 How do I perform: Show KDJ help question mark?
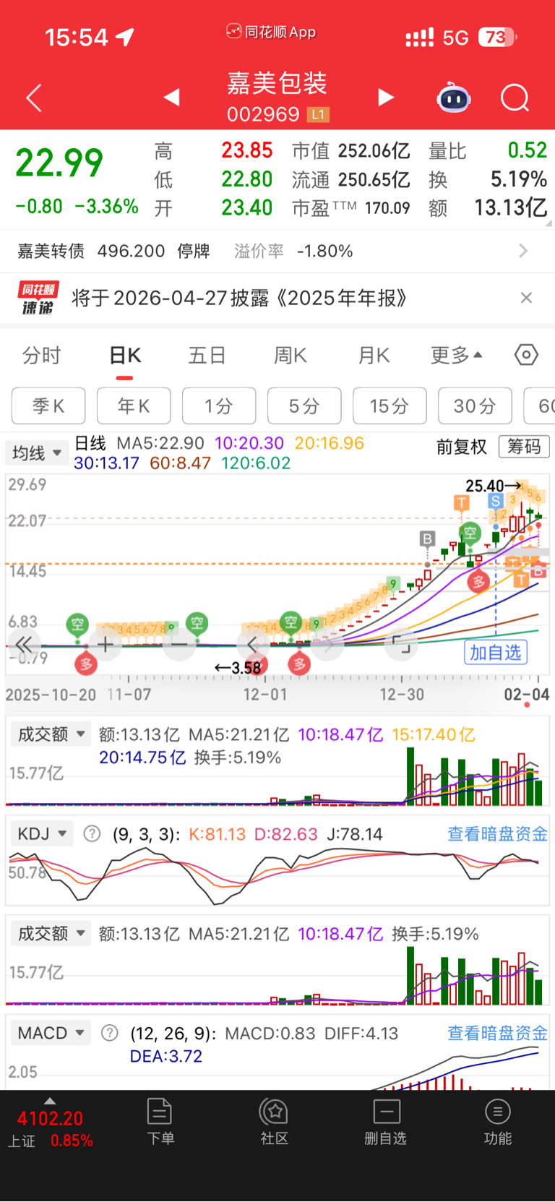coord(92,834)
